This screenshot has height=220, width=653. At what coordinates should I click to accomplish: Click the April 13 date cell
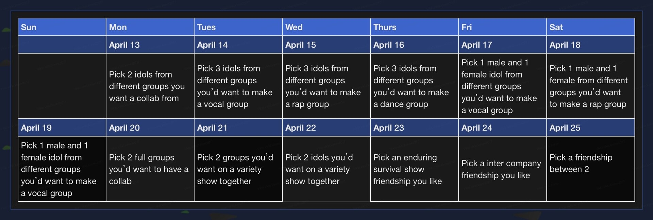150,45
